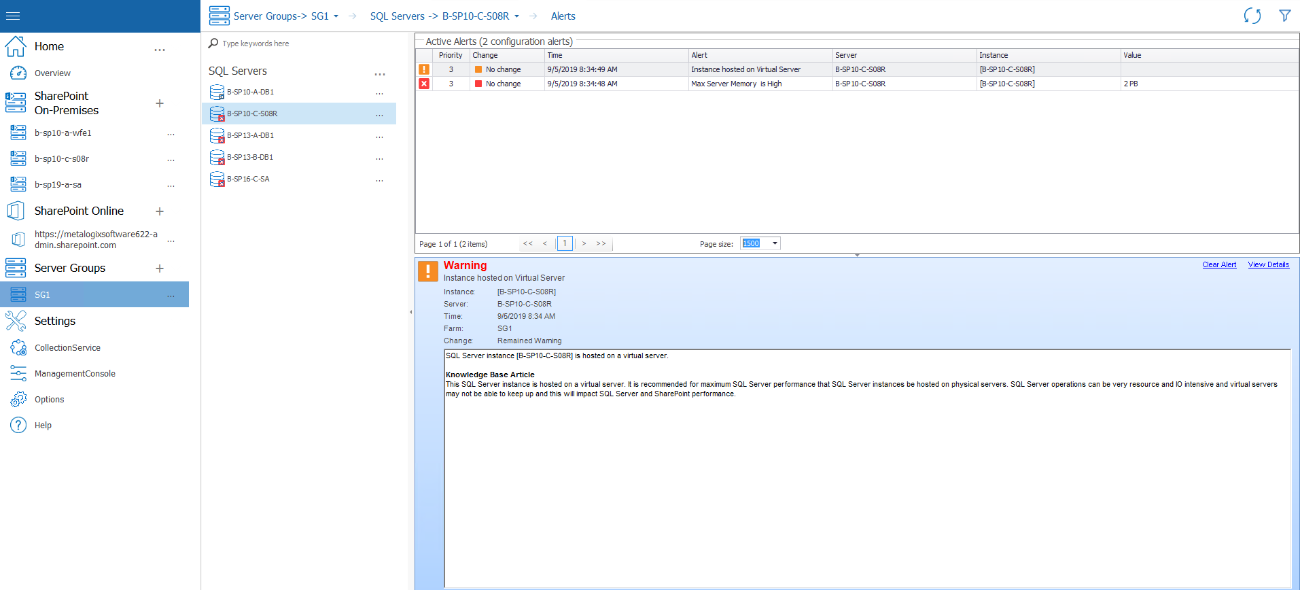
Task: Go to last page button
Action: pyautogui.click(x=601, y=243)
